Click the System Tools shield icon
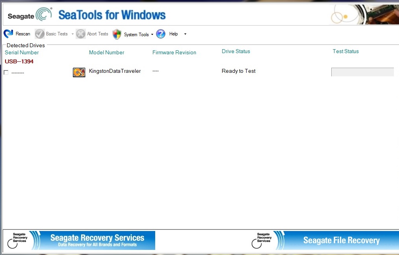The height and width of the screenshot is (255, 399). [117, 34]
